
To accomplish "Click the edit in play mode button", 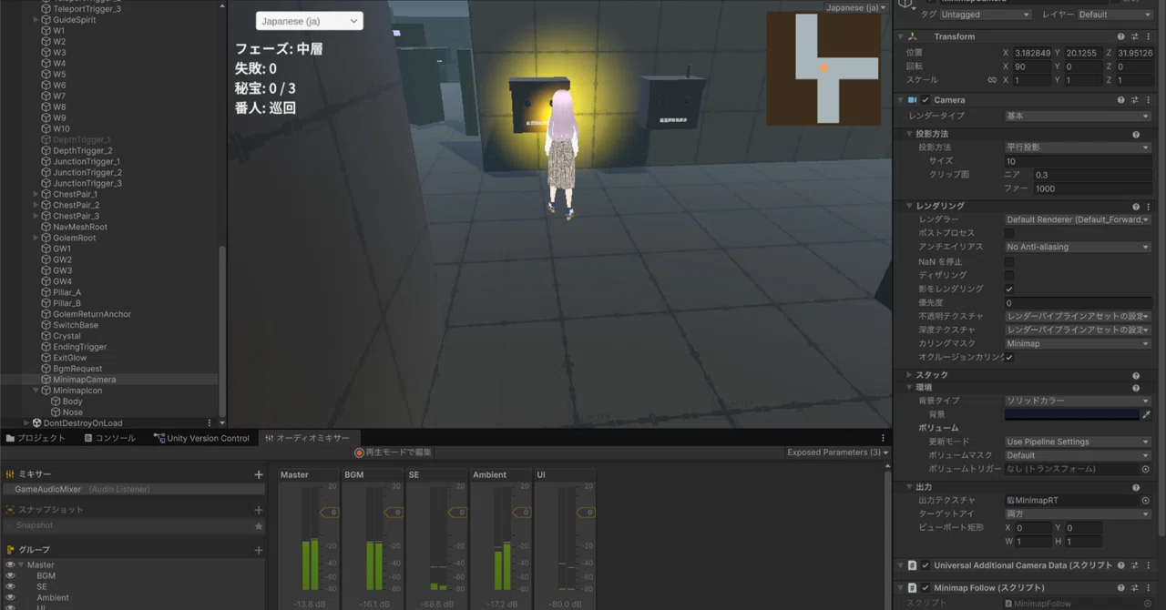I will [394, 452].
